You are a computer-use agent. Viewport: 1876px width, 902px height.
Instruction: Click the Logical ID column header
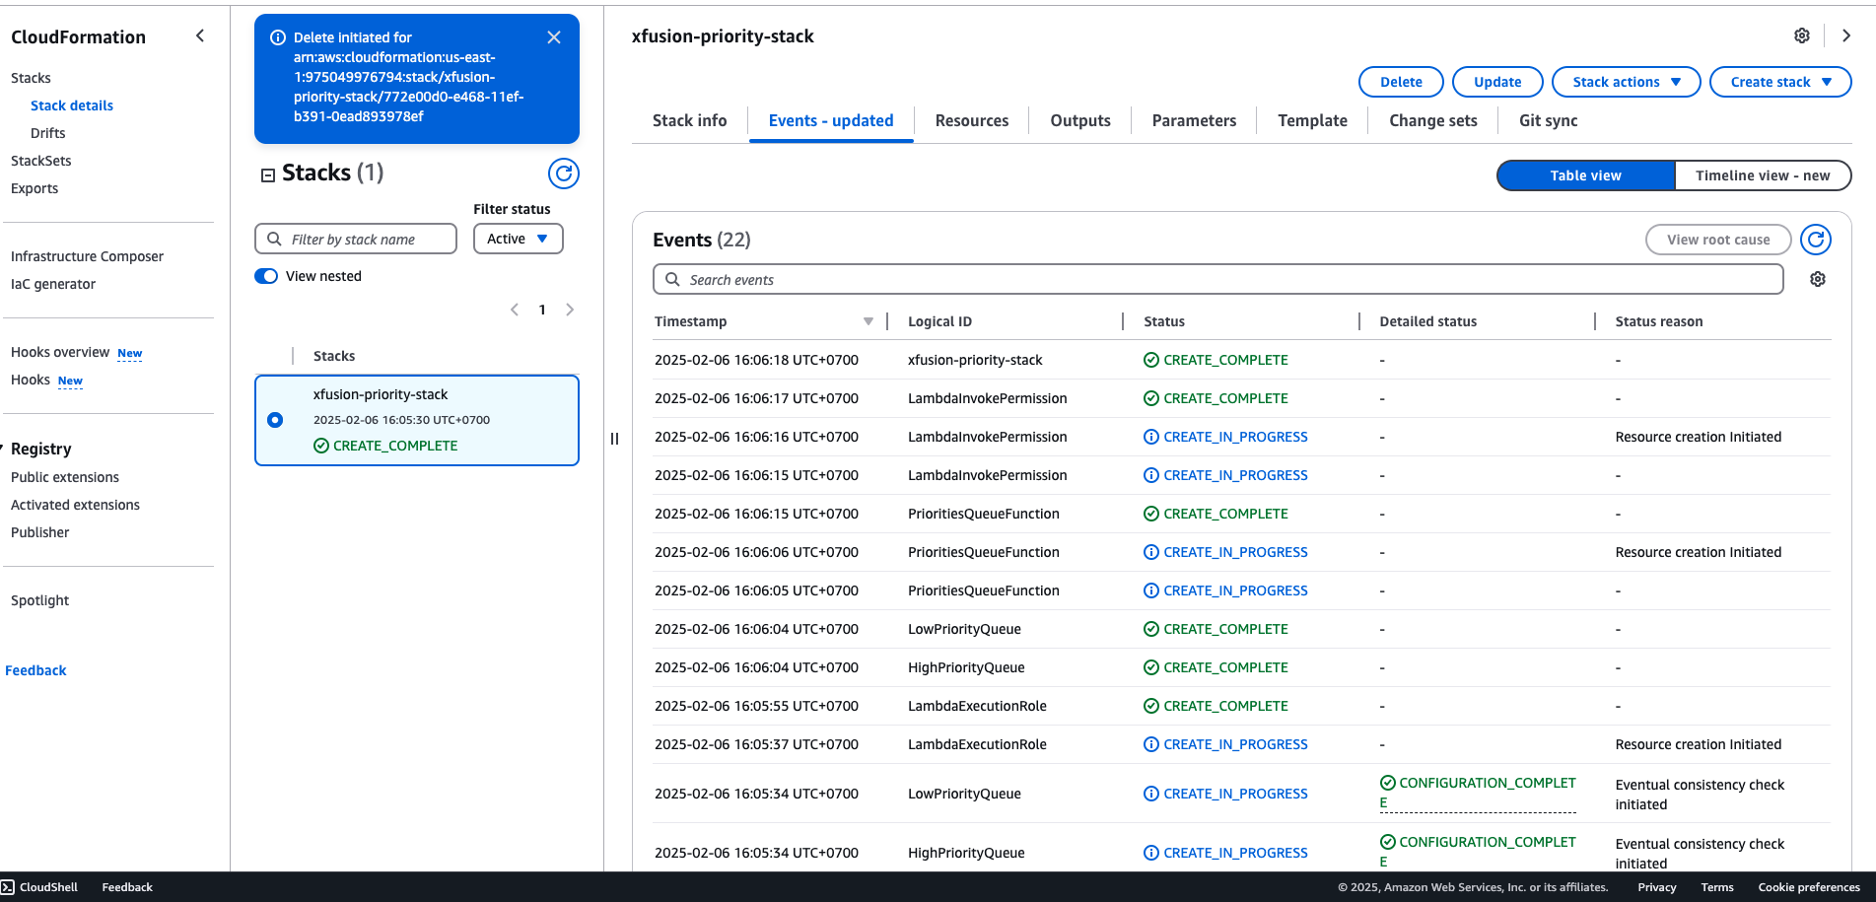(x=939, y=321)
